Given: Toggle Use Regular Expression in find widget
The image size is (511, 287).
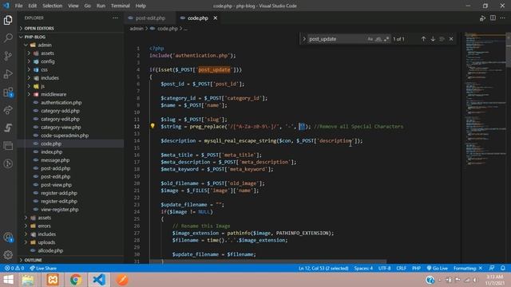Looking at the screenshot, I should click(x=386, y=39).
